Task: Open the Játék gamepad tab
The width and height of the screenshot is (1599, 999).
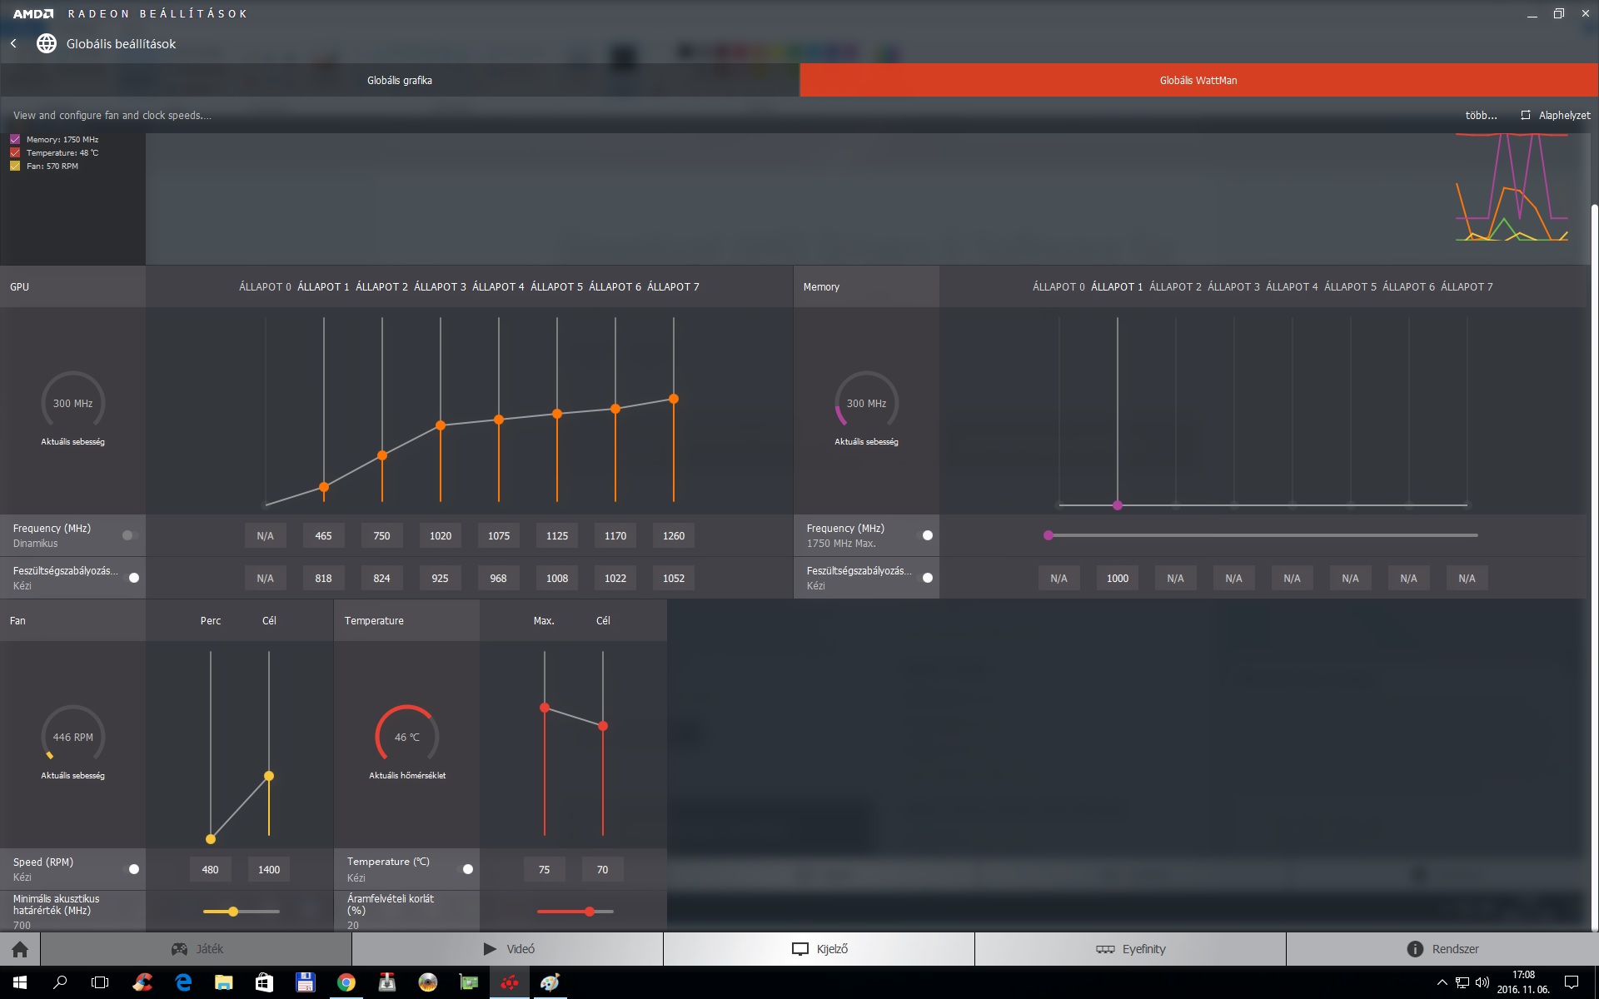Action: 197,949
